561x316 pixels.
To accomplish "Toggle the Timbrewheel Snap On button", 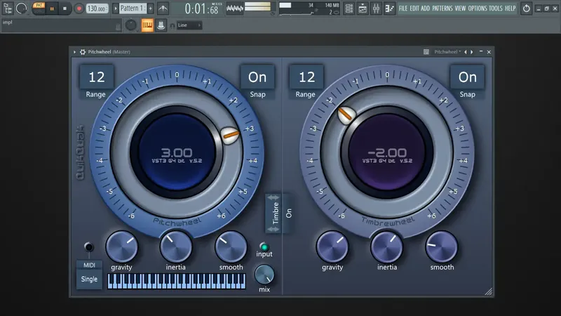I will pos(467,77).
